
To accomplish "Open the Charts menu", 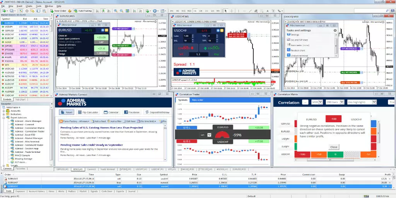I will tap(29, 6).
